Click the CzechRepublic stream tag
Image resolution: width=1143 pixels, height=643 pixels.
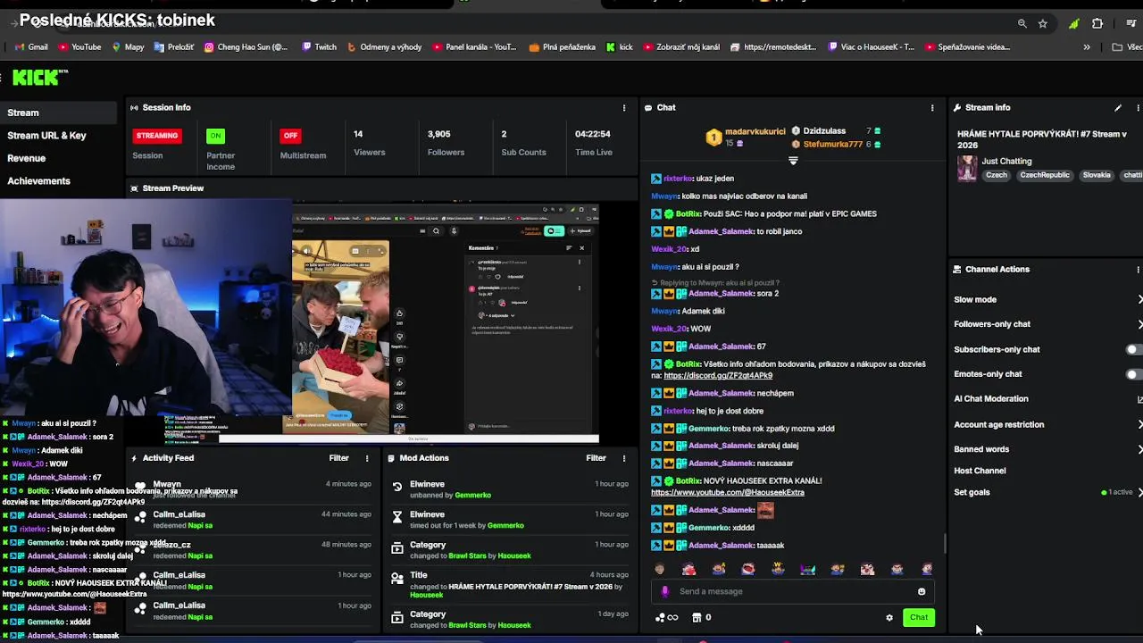[x=1045, y=175]
